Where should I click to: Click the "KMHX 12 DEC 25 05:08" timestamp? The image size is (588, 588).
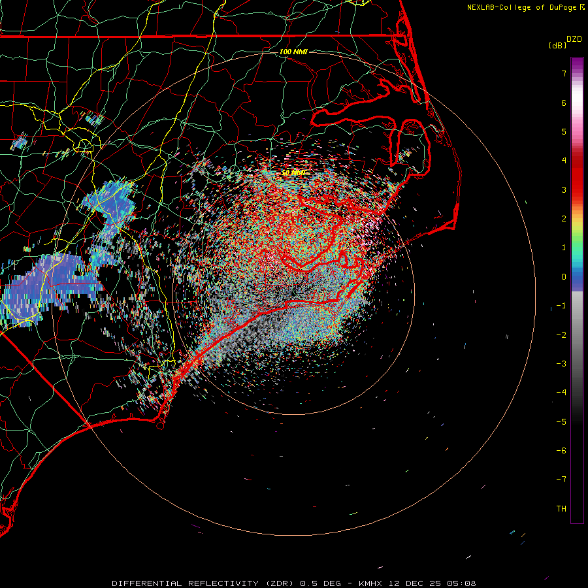click(417, 583)
